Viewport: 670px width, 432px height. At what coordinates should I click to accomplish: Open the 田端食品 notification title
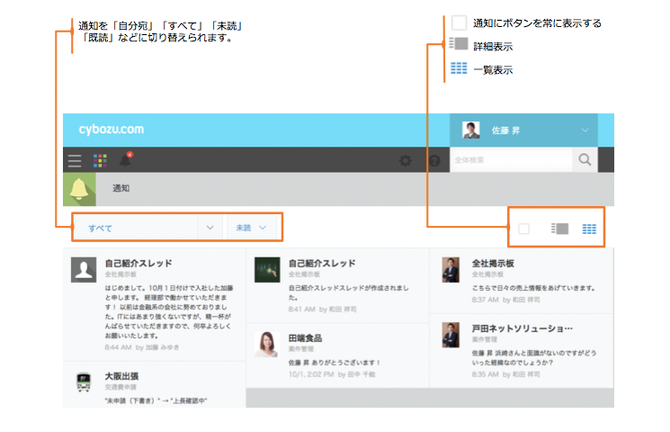click(x=305, y=338)
